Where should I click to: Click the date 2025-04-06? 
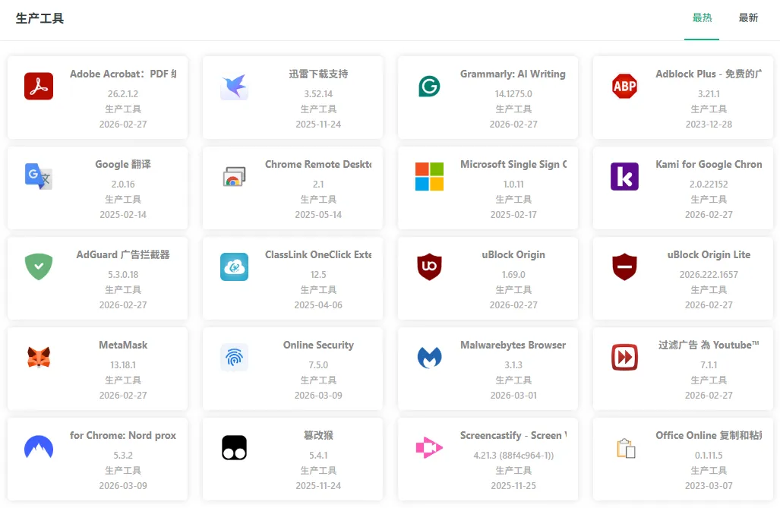318,304
